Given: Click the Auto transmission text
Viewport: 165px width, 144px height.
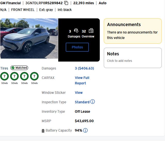Looking at the screenshot, I should tap(103, 3).
